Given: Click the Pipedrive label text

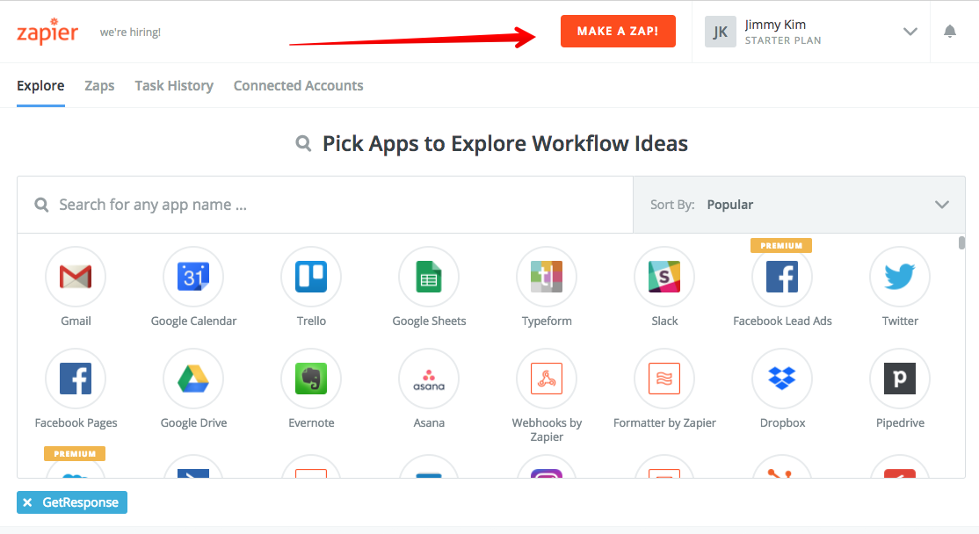Looking at the screenshot, I should (x=900, y=423).
